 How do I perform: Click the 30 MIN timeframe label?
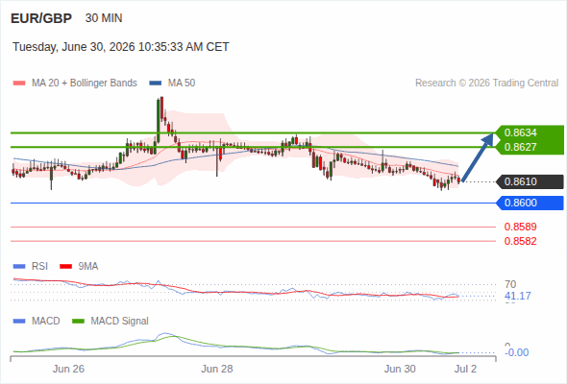(104, 18)
